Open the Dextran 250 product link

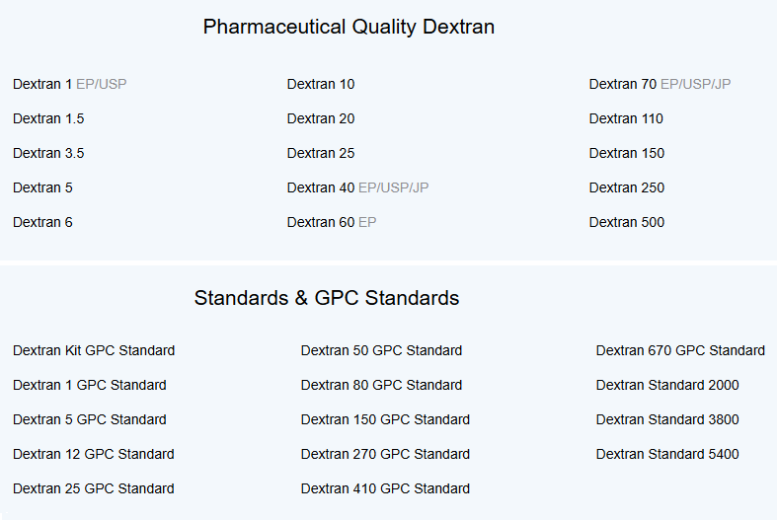(x=627, y=187)
